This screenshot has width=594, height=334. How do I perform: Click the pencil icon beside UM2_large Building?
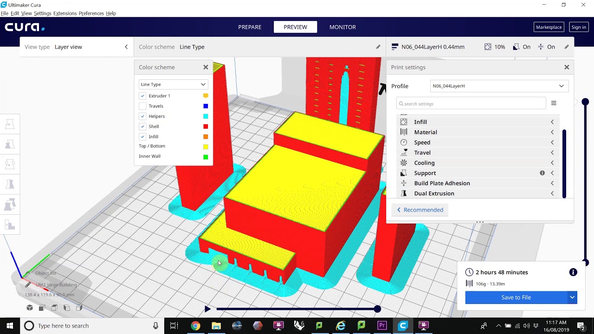coord(28,285)
